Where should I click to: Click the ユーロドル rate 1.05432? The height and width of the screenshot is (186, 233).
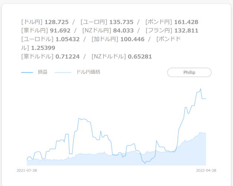pyautogui.click(x=68, y=39)
